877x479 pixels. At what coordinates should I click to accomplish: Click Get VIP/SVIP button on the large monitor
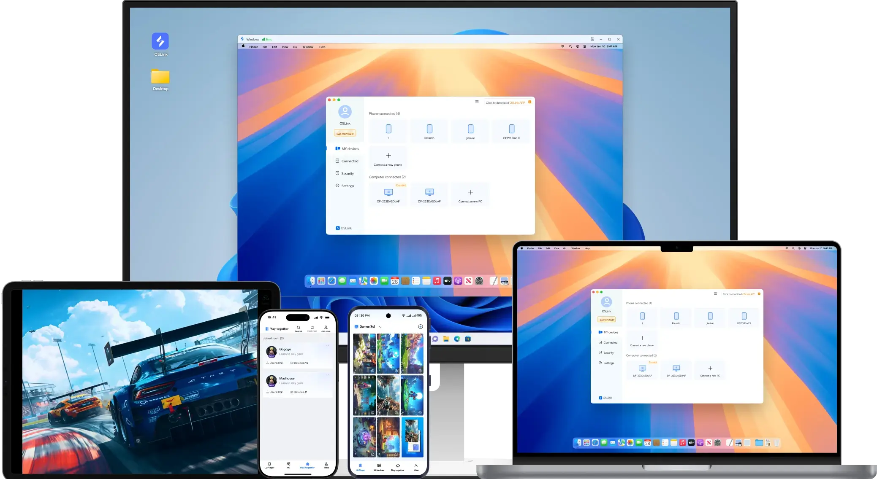345,134
